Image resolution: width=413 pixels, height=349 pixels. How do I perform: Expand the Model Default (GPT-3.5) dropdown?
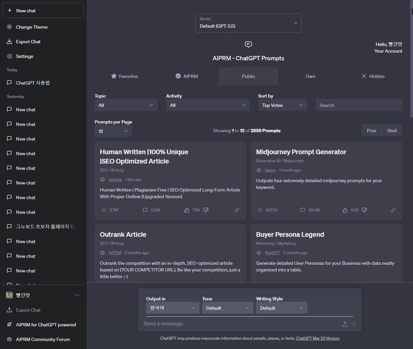point(248,23)
